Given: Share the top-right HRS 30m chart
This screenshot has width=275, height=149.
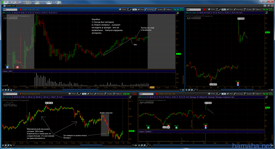Looking at the screenshot, I should 212,9.
